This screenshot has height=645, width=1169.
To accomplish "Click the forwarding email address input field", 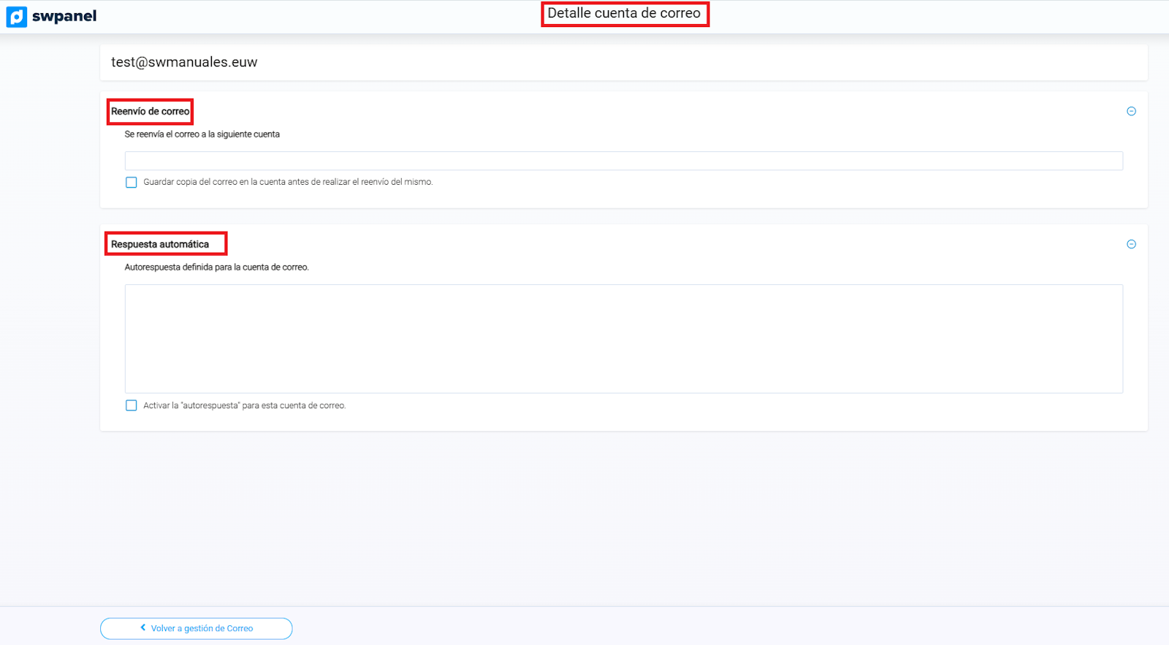I will (x=623, y=161).
